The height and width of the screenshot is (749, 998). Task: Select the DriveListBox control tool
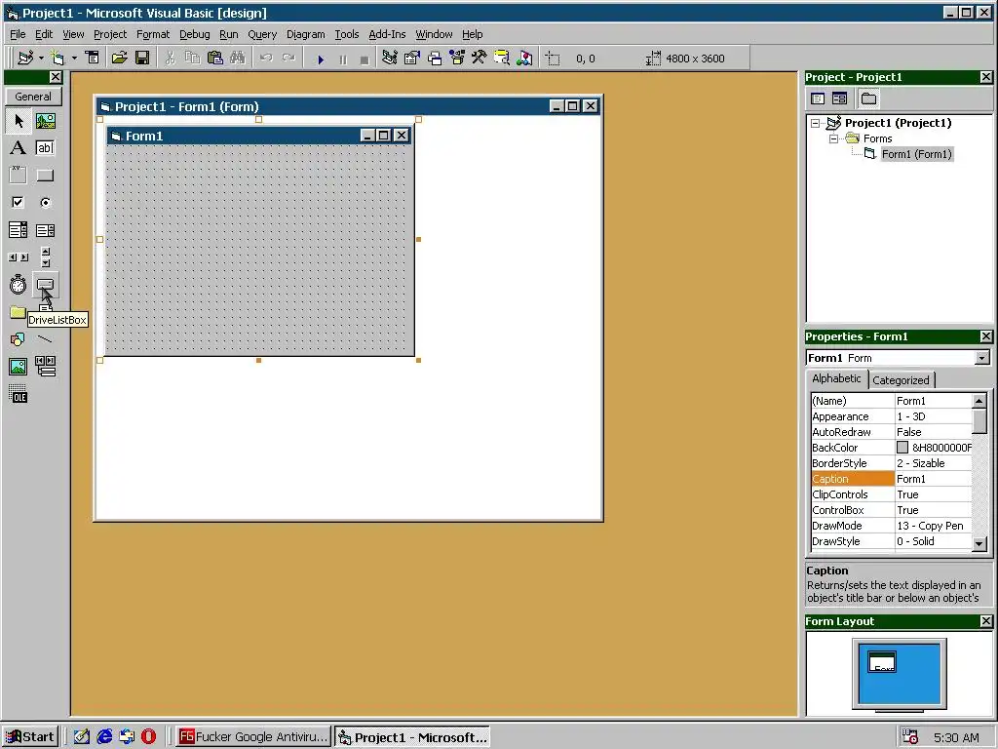45,285
